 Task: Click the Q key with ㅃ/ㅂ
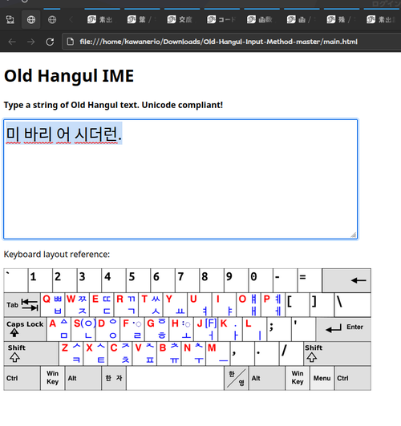[x=53, y=305]
